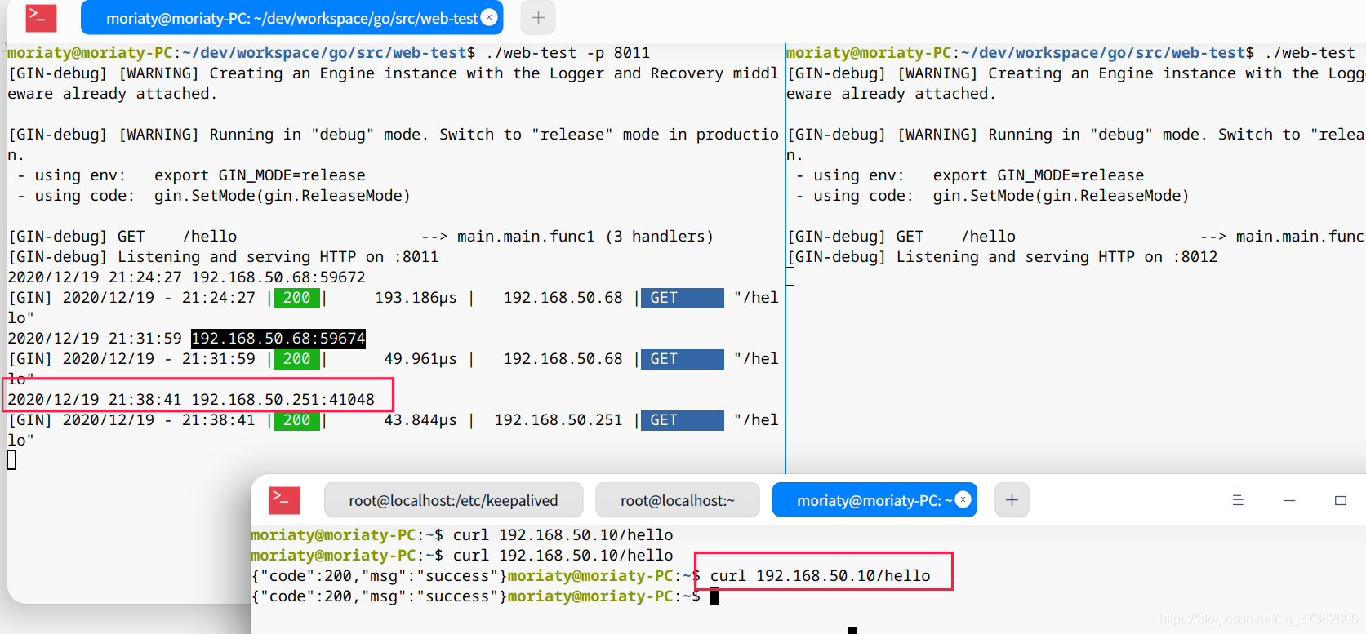
Task: Open the front terminal hamburger menu
Action: click(x=1238, y=500)
